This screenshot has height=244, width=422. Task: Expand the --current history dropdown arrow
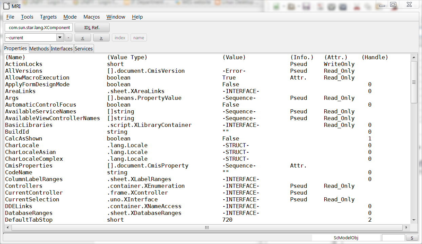[60, 38]
